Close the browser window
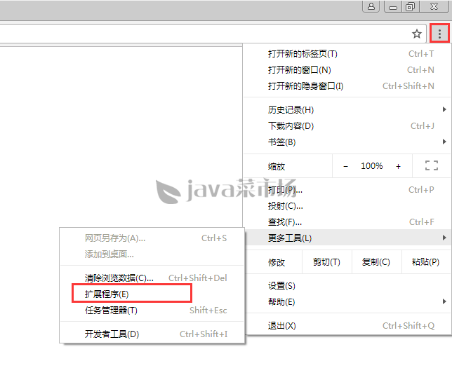This screenshot has width=452, height=382. (434, 6)
